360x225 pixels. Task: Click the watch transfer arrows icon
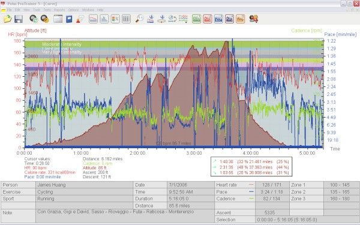tap(172, 19)
